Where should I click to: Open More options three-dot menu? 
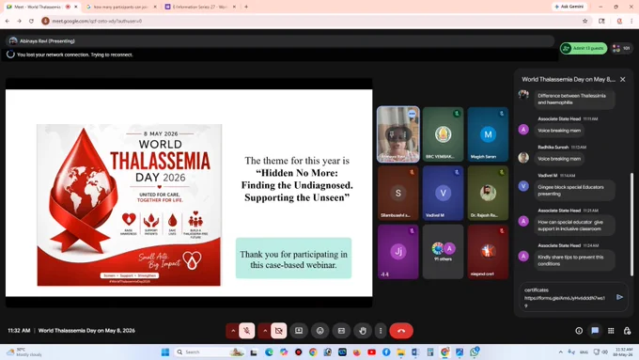[381, 331]
